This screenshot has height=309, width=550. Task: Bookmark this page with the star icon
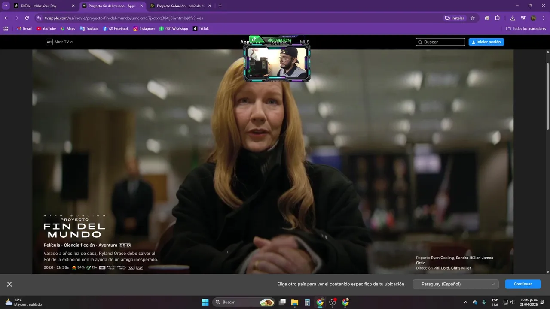pos(473,18)
